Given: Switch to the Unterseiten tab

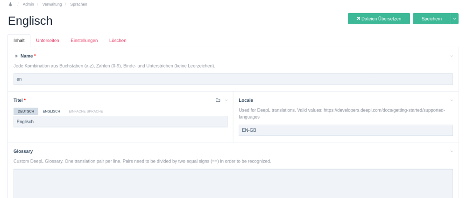Looking at the screenshot, I should (48, 41).
